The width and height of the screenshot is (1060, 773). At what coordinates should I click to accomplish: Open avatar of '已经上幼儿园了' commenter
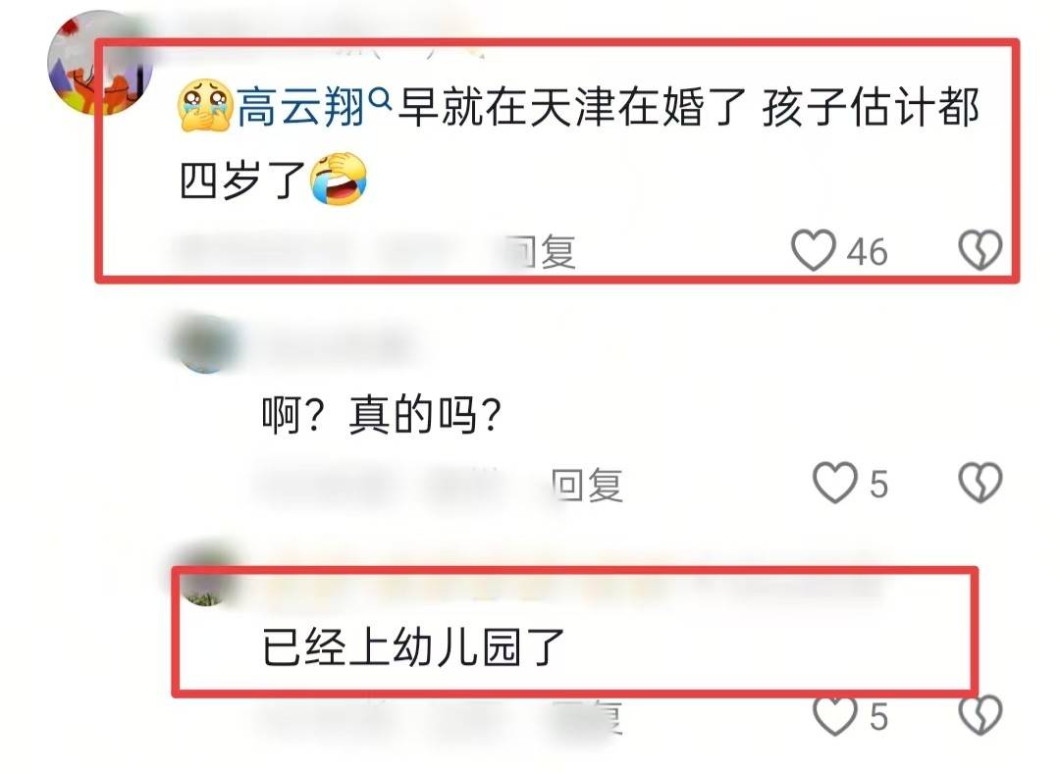click(206, 574)
